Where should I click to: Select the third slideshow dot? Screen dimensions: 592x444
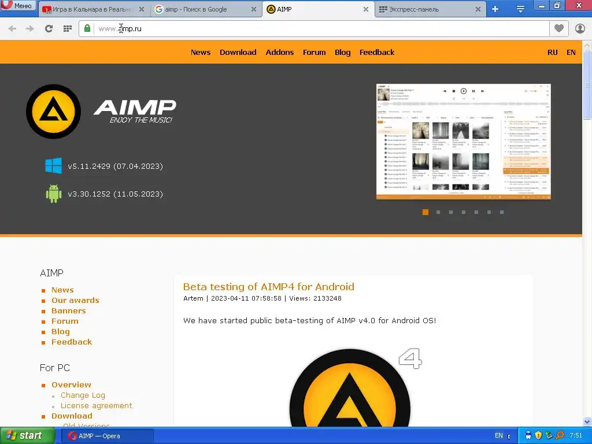pyautogui.click(x=451, y=212)
